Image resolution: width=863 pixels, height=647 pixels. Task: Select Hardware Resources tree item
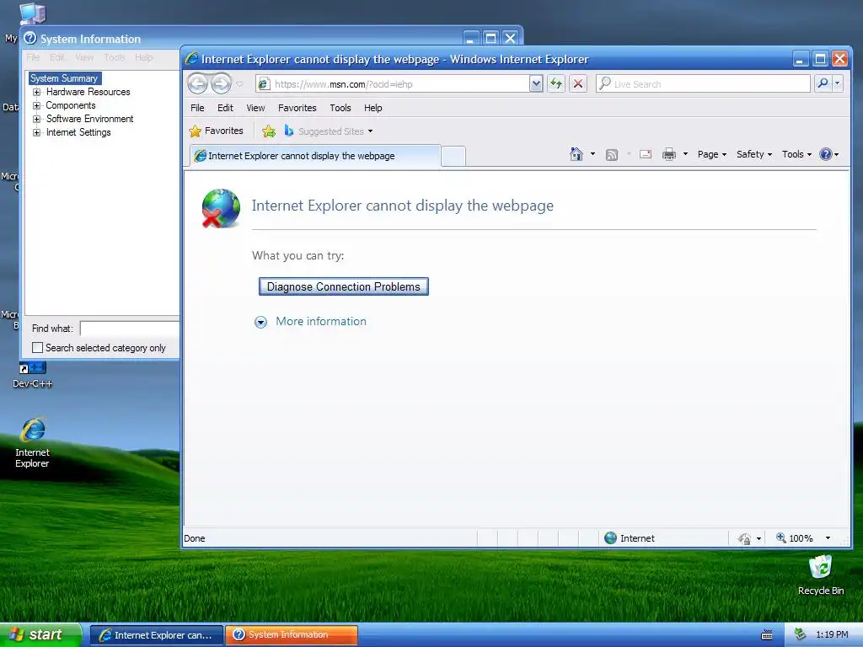pyautogui.click(x=88, y=92)
